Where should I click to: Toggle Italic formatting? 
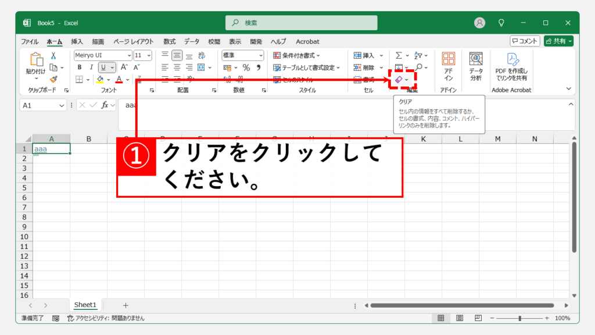click(x=91, y=67)
